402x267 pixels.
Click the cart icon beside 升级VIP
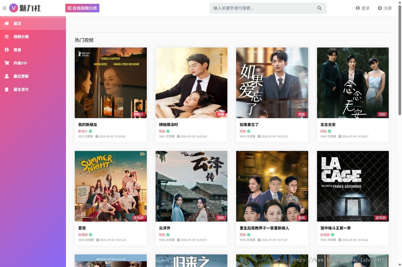[x=7, y=63]
